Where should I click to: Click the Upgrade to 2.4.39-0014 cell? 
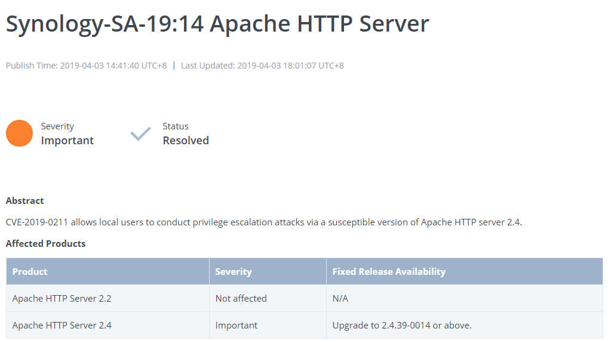[x=465, y=325]
